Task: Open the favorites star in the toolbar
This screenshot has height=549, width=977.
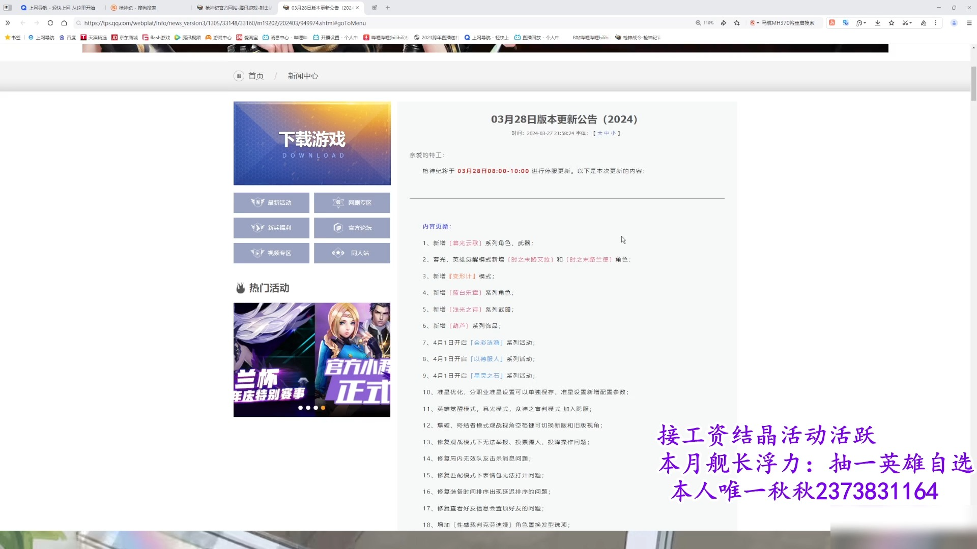Action: (892, 23)
